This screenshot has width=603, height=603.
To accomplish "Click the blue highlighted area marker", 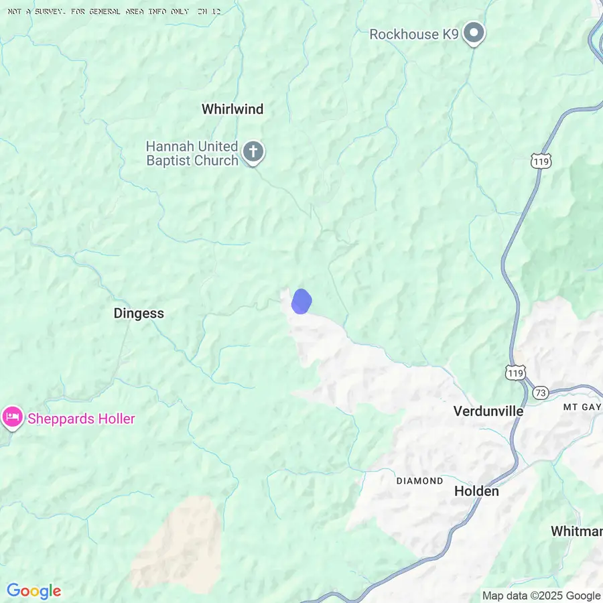I will 301,301.
